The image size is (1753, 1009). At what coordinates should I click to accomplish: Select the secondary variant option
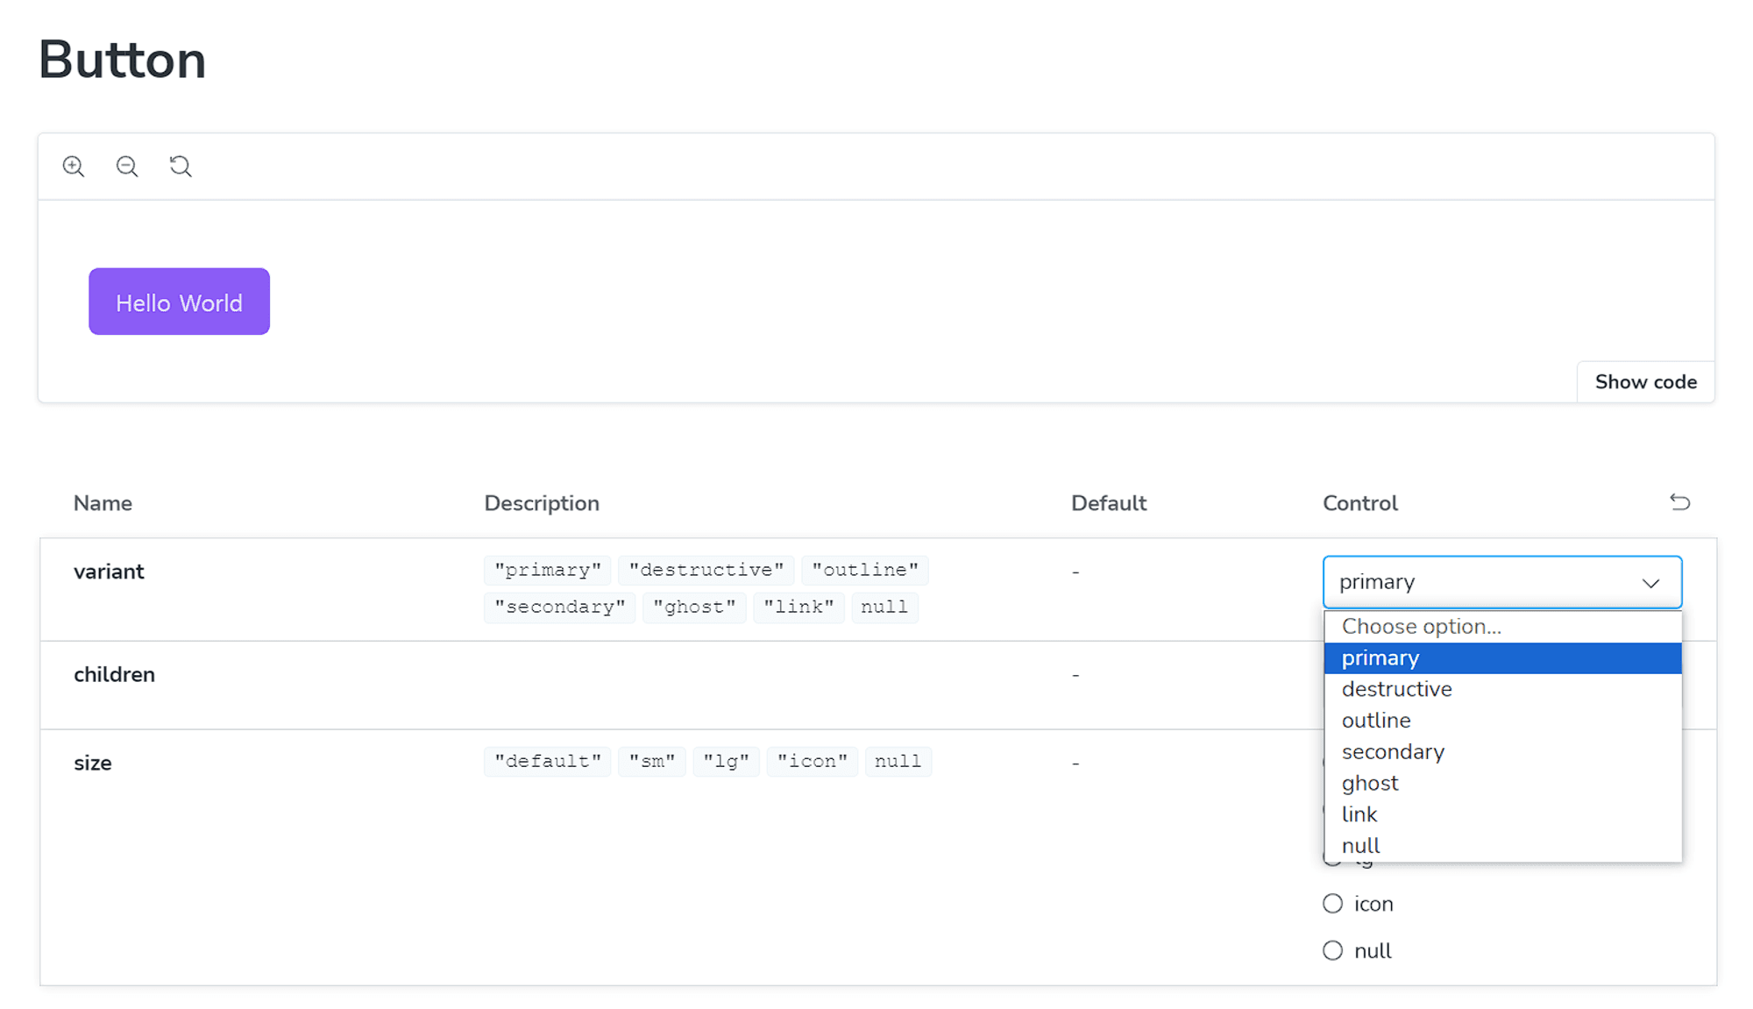[1393, 751]
